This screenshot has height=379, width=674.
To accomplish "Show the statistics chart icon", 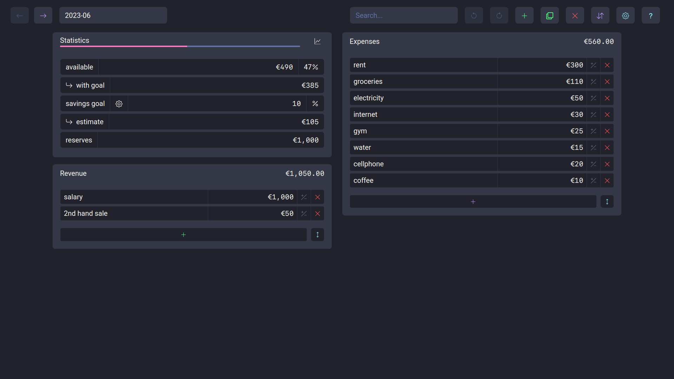I will point(317,41).
